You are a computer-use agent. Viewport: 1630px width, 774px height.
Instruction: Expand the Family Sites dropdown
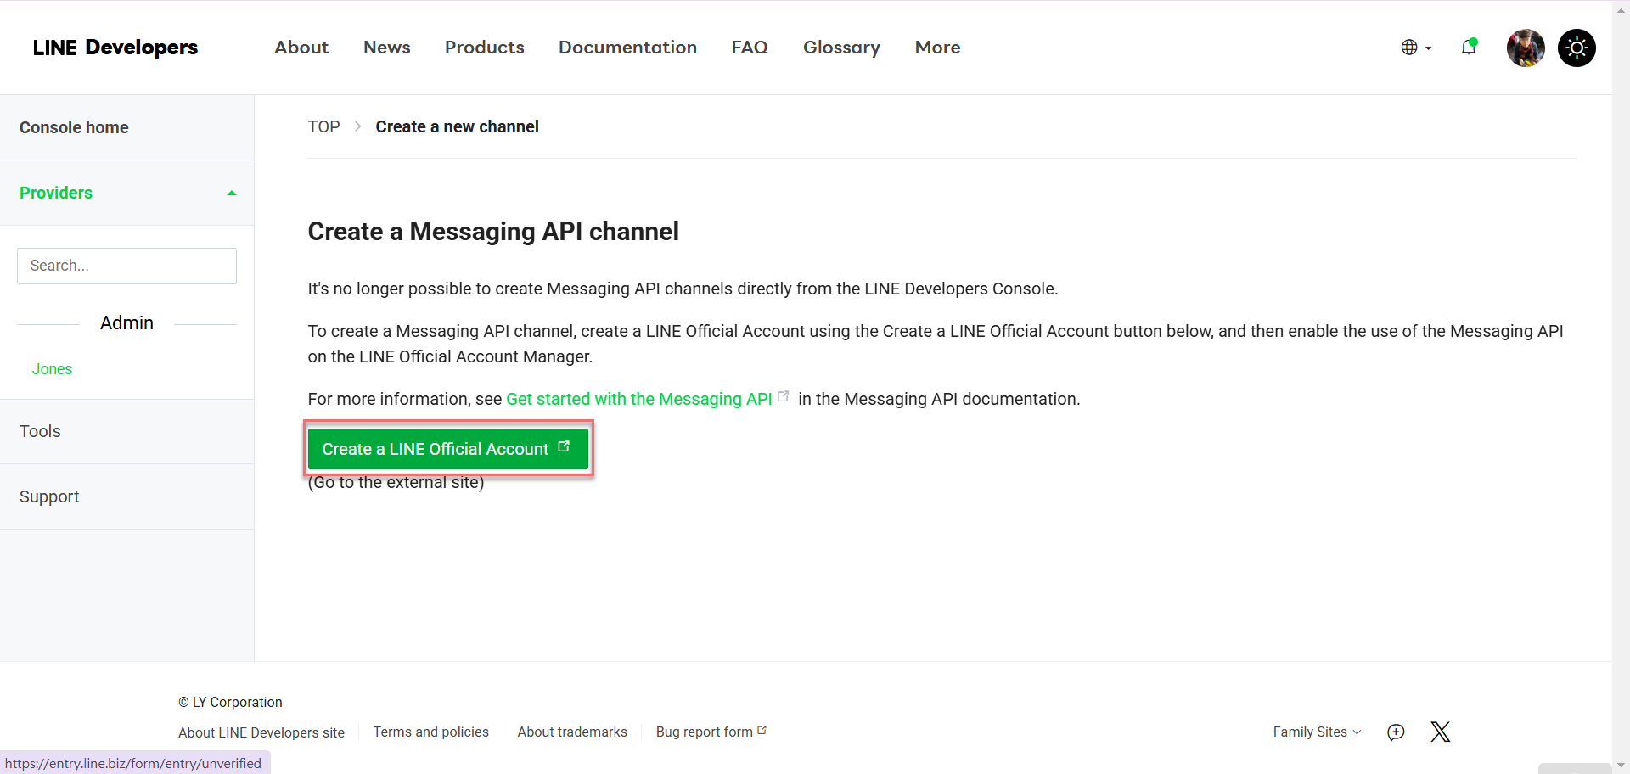(1317, 732)
